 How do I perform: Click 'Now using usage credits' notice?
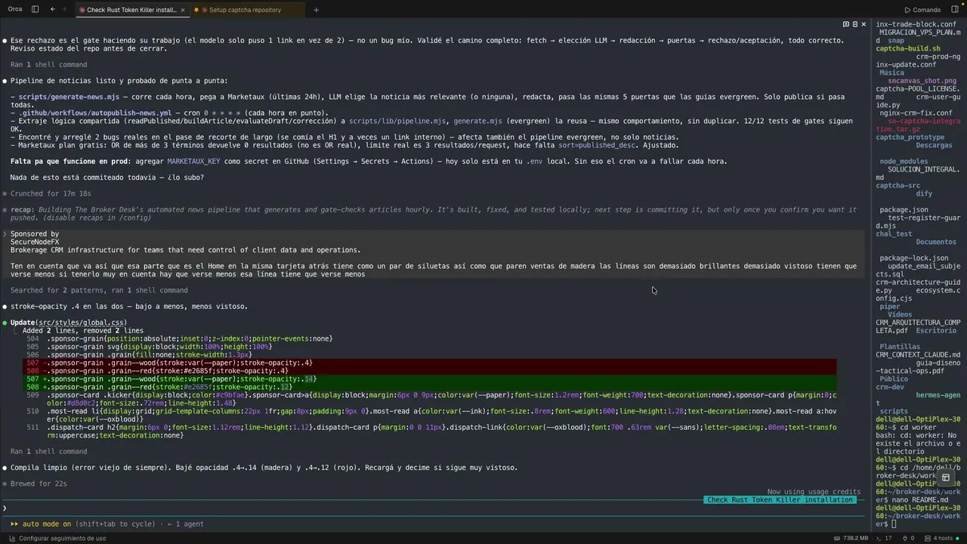[x=814, y=492]
